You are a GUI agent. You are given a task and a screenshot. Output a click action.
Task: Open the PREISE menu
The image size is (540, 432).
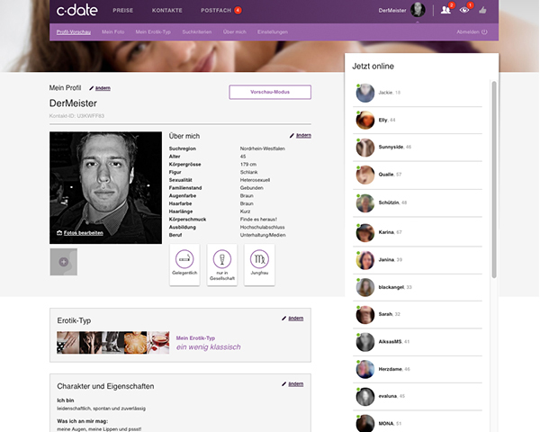pos(123,10)
